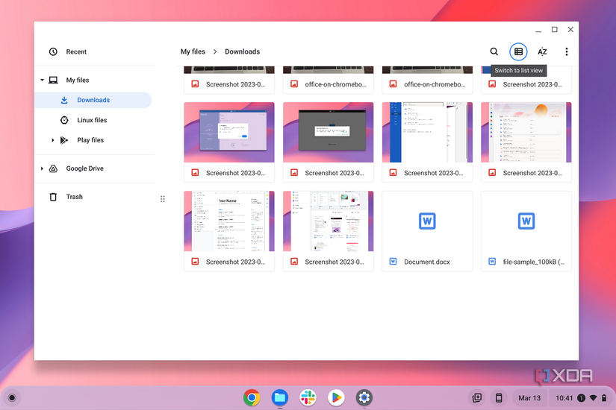Open Settings gear in the shelf
Viewport: 616px width, 410px height.
[x=364, y=397]
